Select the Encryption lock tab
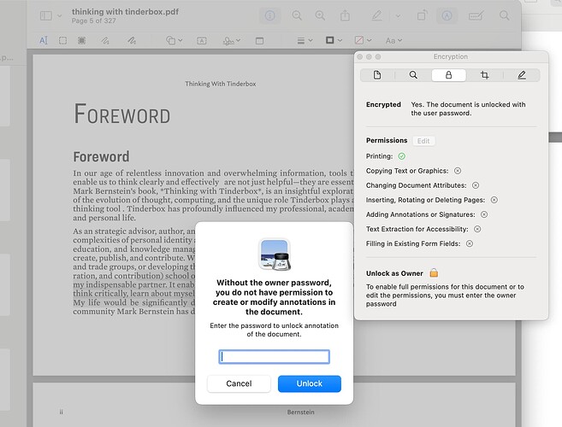 click(x=449, y=75)
